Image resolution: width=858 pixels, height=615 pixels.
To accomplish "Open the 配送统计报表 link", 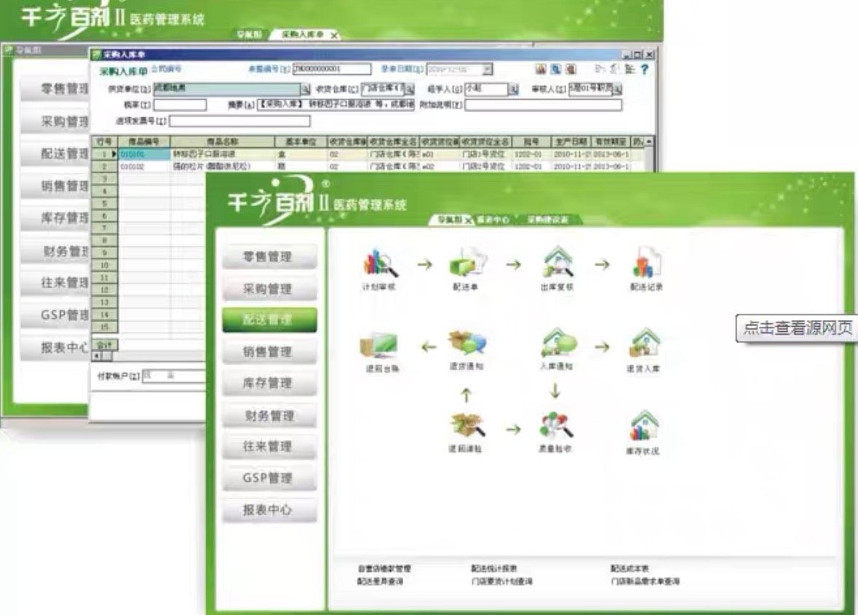I will (x=493, y=569).
